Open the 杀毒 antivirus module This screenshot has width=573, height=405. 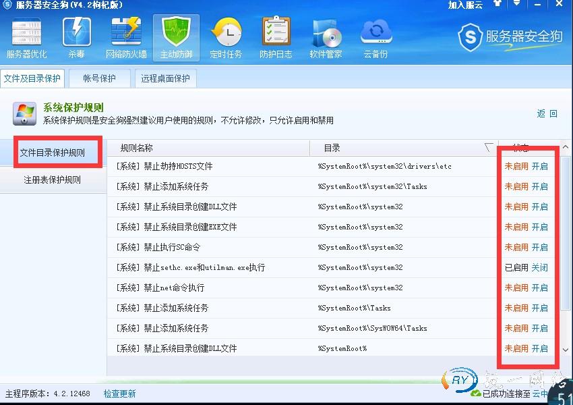pyautogui.click(x=76, y=38)
